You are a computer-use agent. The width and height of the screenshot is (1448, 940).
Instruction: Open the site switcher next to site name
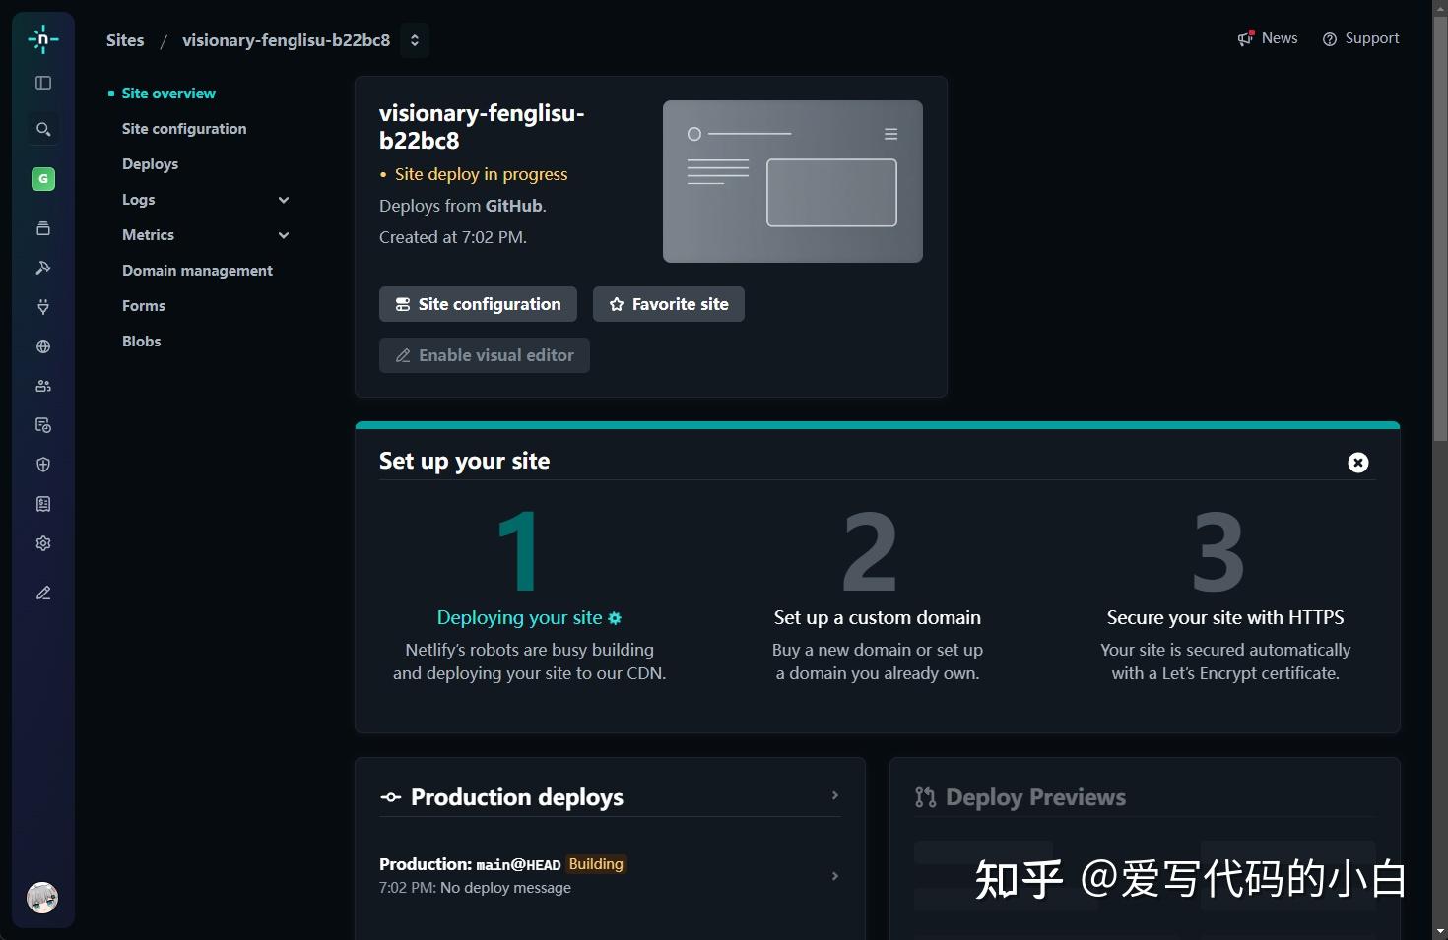tap(414, 40)
